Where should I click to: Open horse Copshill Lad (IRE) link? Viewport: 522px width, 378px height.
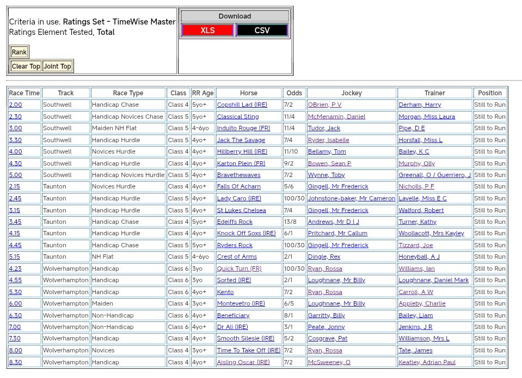[x=242, y=105]
